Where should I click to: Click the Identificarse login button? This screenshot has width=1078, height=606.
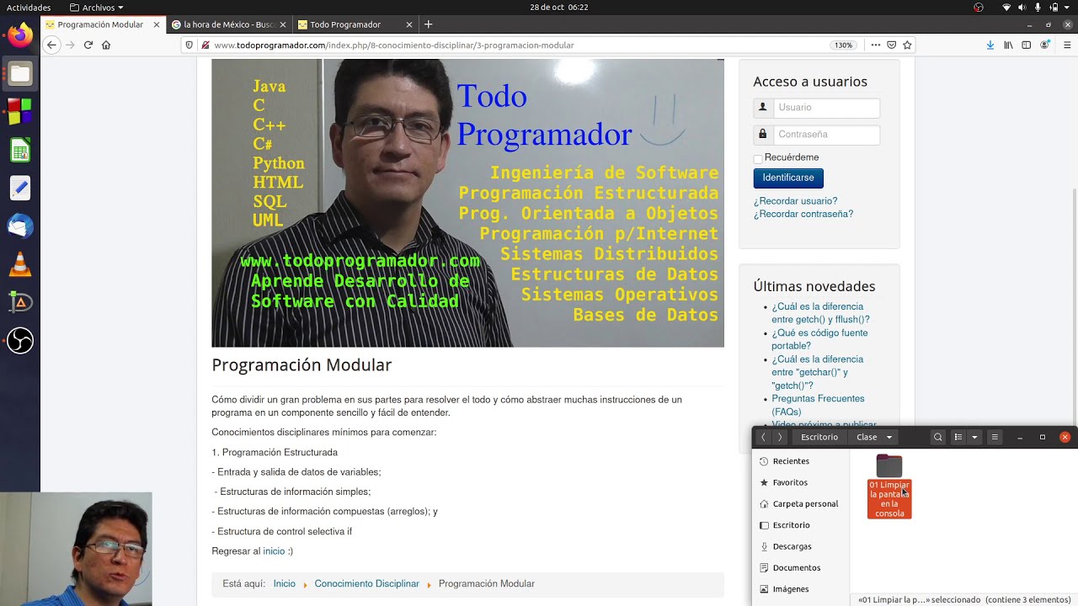(788, 178)
